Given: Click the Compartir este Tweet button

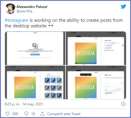Looking at the screenshot, I should [x=64, y=114].
